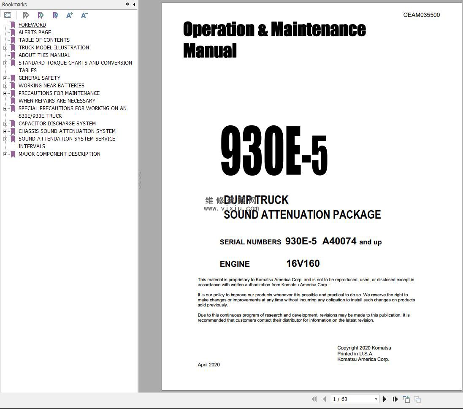Decrease bookmark text size (A-)

click(x=84, y=15)
